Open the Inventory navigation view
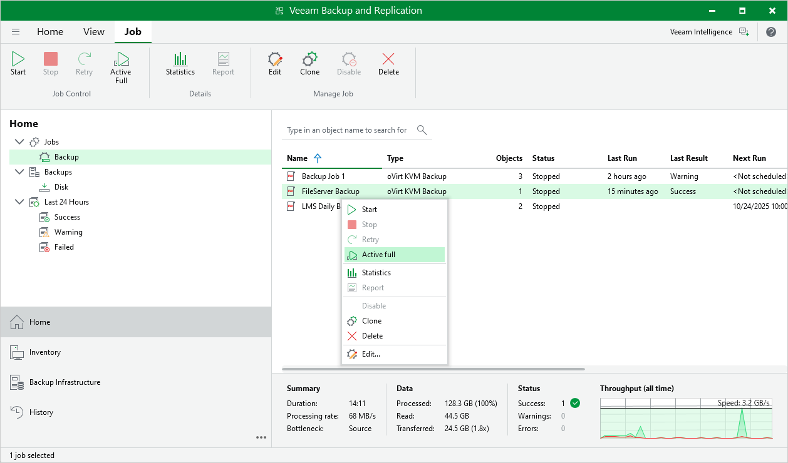Screen dimensions: 788x463 pos(136,352)
